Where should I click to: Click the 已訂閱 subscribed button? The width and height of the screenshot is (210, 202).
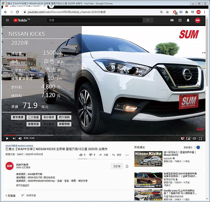pyautogui.click(x=117, y=166)
